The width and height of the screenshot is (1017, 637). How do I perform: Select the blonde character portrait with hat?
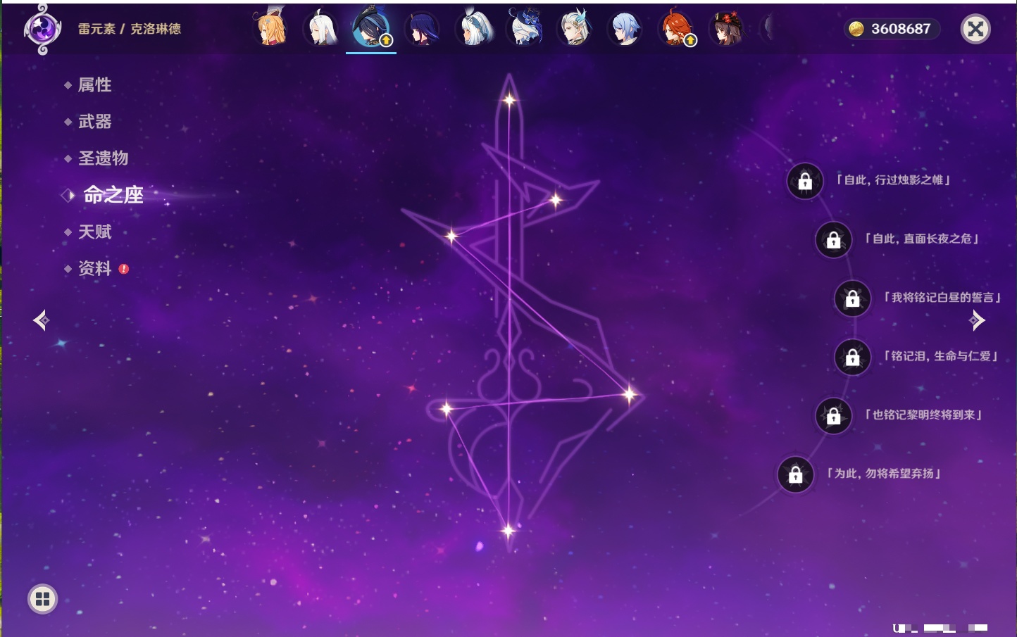coord(272,28)
